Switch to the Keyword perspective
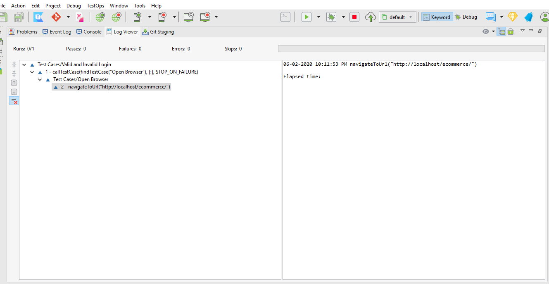Screen dimensions: 549x284 [x=437, y=17]
